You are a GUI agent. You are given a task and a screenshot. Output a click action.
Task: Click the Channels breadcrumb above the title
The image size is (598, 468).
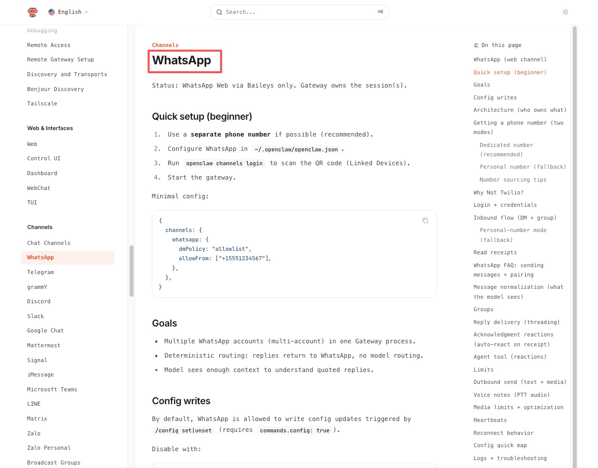pyautogui.click(x=165, y=45)
